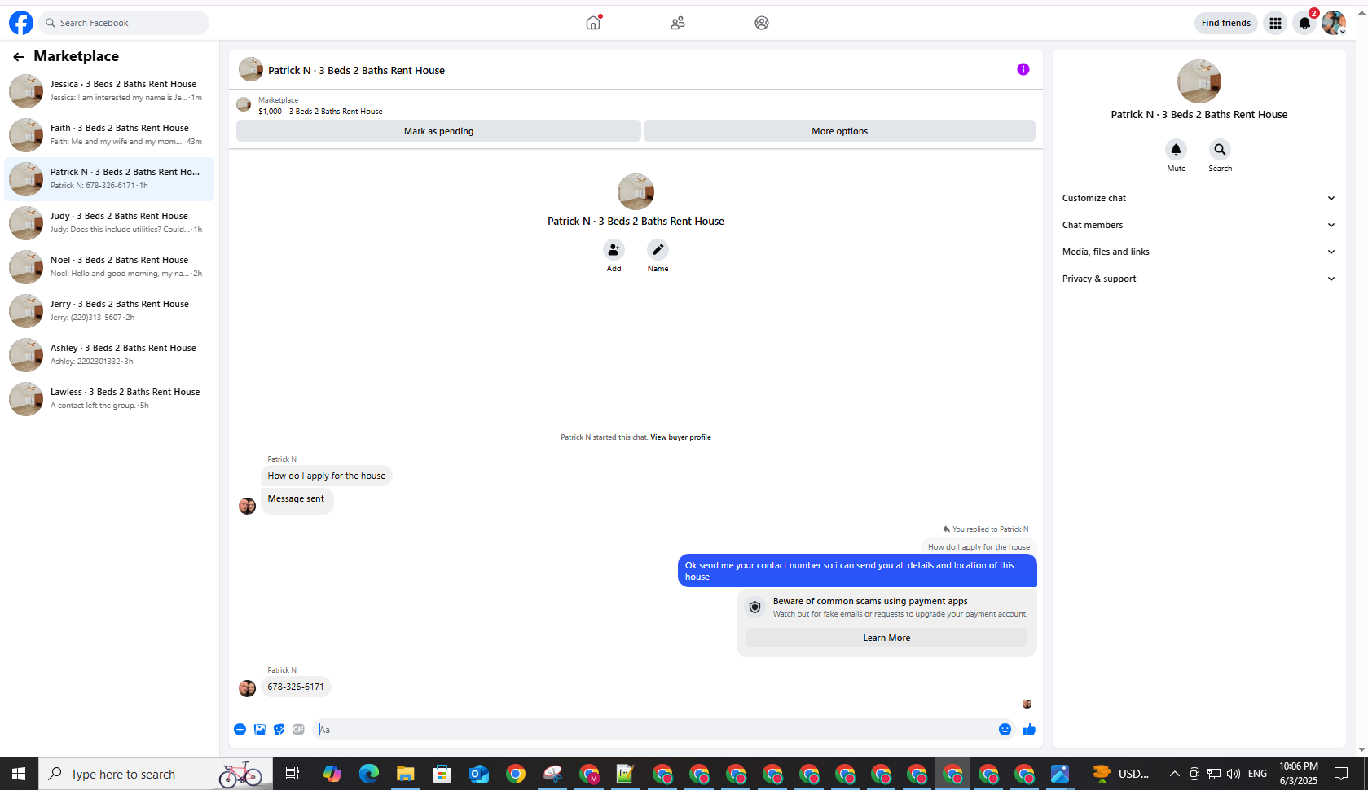The width and height of the screenshot is (1368, 790).
Task: Click the "How do I apply for the house" message
Action: (x=327, y=476)
